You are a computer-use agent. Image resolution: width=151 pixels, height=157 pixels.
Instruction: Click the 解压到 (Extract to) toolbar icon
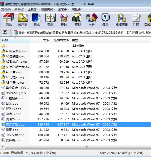coord(23,18)
